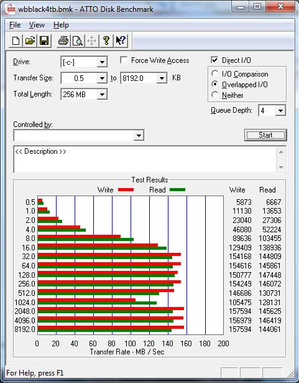The height and width of the screenshot is (383, 299).
Task: Print results with the printer icon
Action: (x=63, y=41)
